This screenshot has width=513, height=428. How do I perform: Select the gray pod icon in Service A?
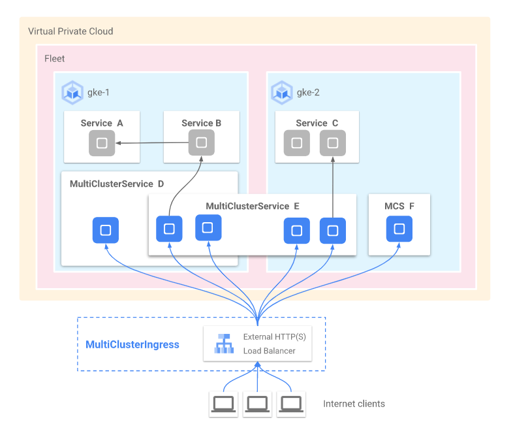point(102,143)
